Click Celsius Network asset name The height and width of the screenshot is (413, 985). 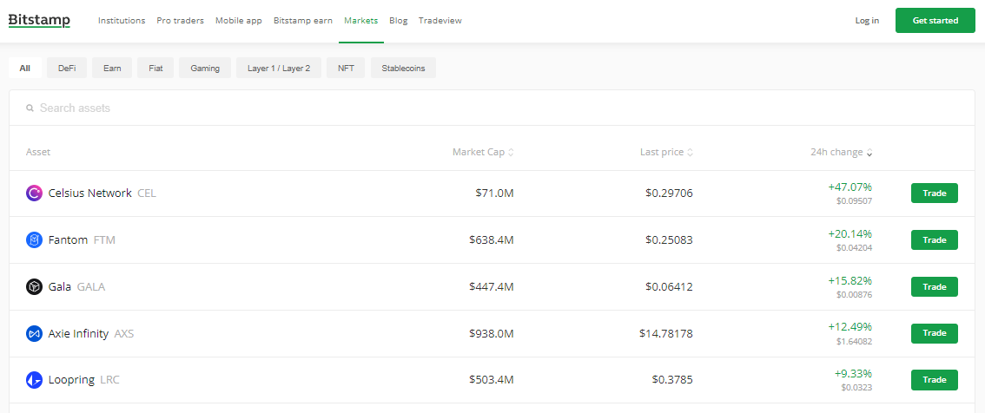tap(89, 193)
